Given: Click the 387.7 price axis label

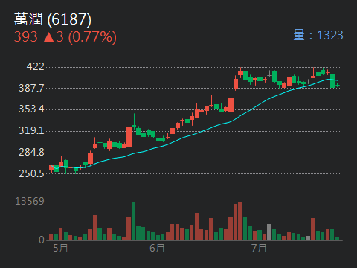Looking at the screenshot, I should click(31, 88).
